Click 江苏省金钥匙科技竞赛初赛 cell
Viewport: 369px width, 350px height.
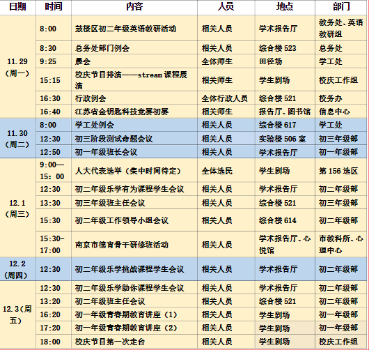pyautogui.click(x=134, y=112)
